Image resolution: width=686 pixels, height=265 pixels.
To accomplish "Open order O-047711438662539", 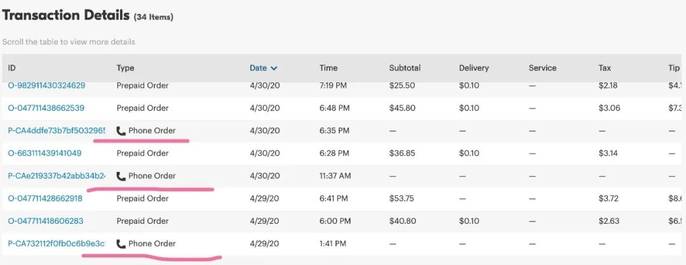I will 46,108.
